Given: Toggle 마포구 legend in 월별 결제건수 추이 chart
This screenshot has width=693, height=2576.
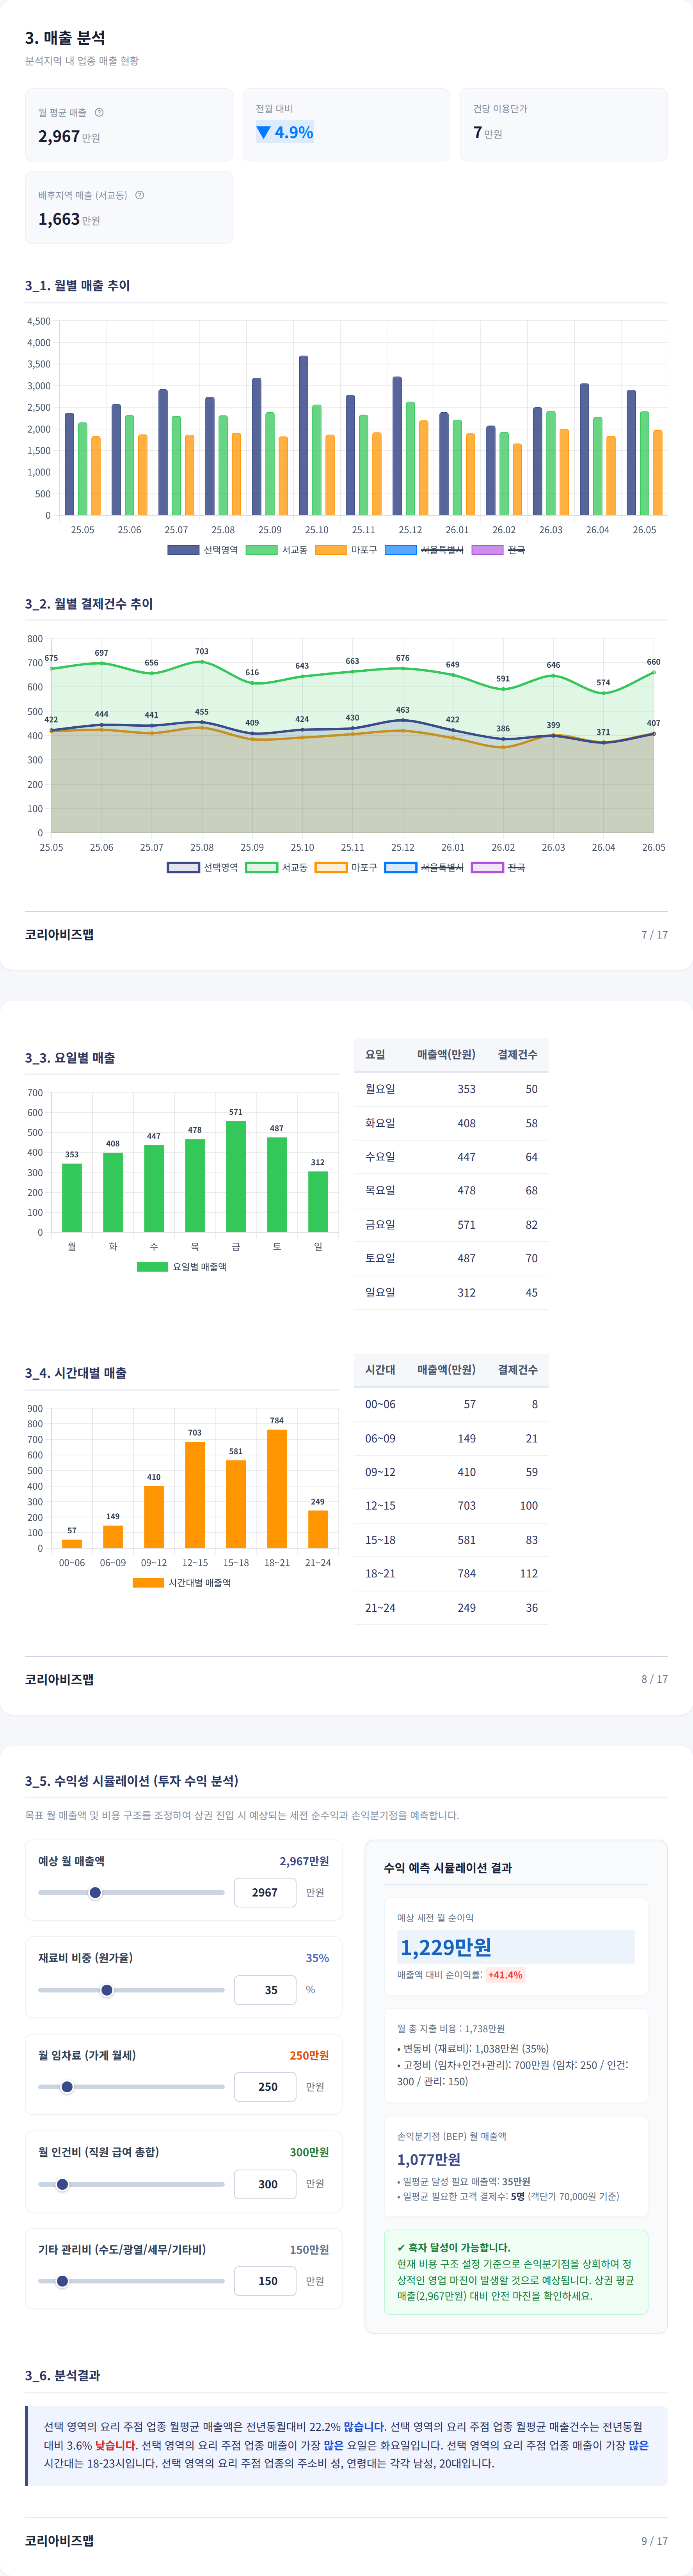Looking at the screenshot, I should (346, 867).
